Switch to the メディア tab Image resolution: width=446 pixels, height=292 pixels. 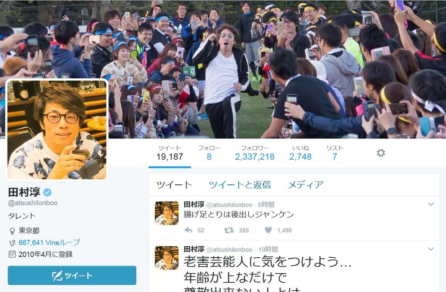click(306, 185)
